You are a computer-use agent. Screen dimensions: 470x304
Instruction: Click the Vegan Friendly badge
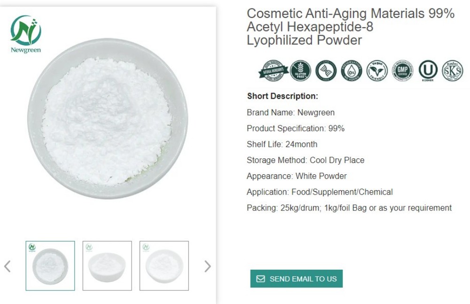point(377,70)
